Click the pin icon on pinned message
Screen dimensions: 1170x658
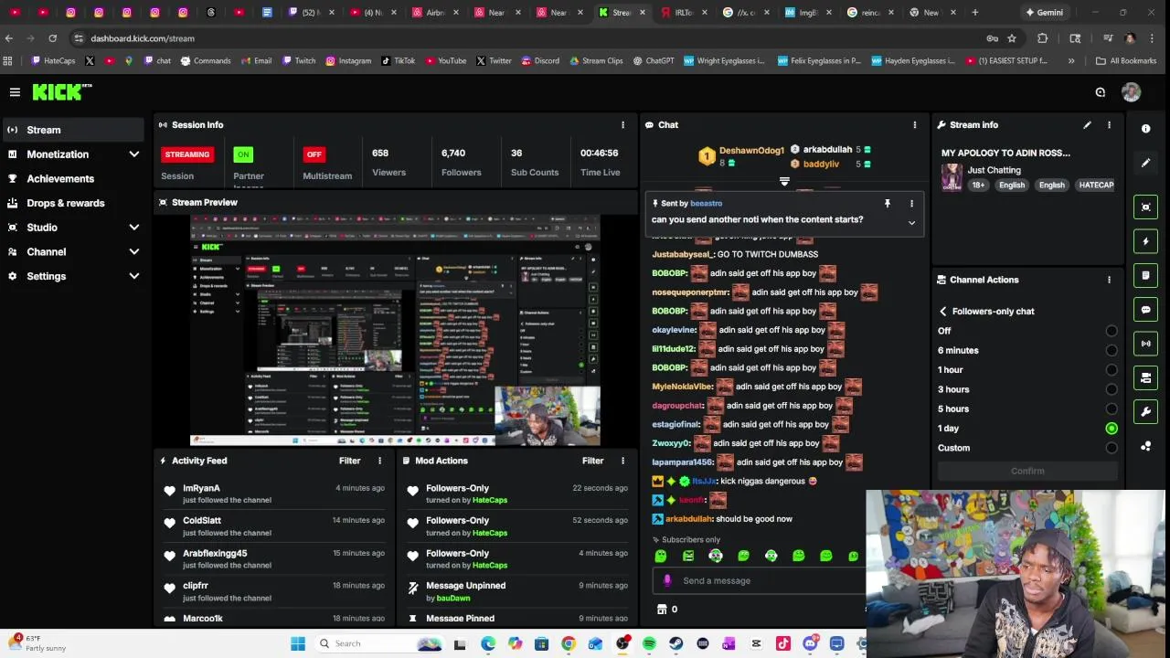point(887,204)
